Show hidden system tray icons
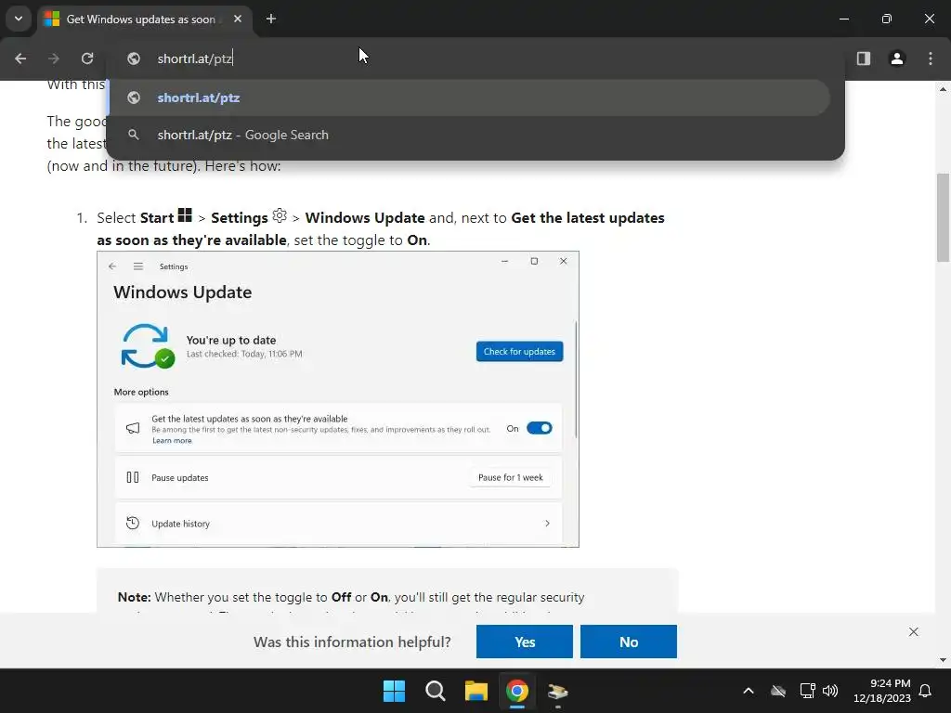 pos(749,691)
